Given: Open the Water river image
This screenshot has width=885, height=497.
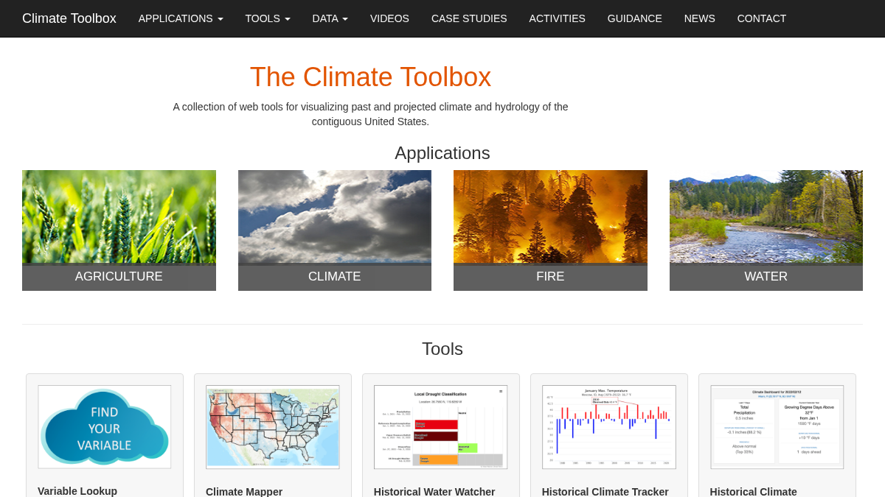Looking at the screenshot, I should (x=766, y=216).
